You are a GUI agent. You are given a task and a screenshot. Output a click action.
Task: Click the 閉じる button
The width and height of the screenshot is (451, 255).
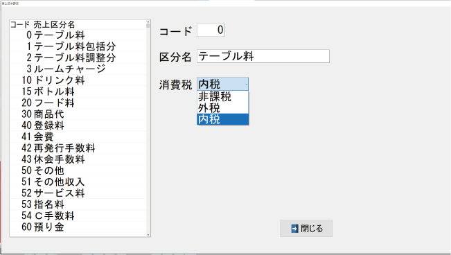(306, 229)
